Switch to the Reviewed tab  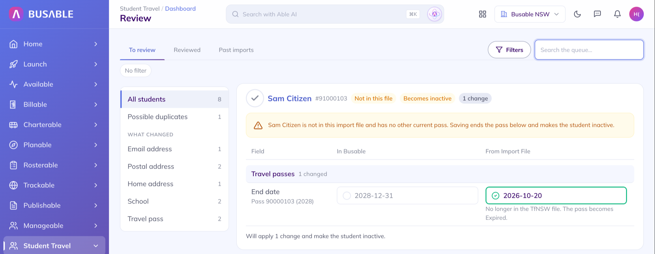(x=187, y=50)
